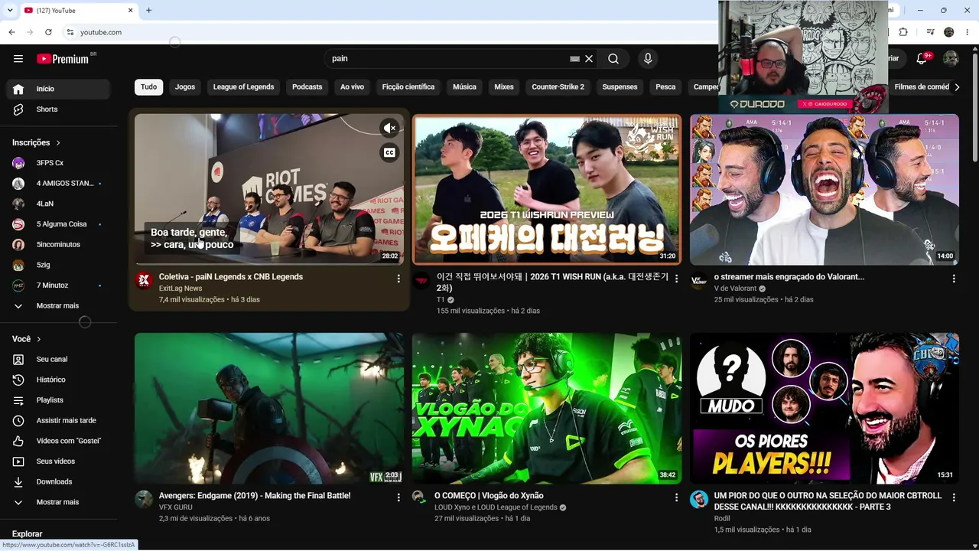Viewport: 979px width, 551px height.
Task: Open Coletiva - paiN Legends x CNB title
Action: point(231,277)
